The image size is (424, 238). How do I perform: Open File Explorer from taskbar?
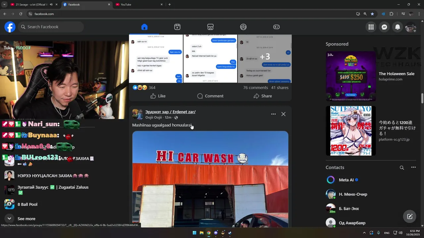201,233
